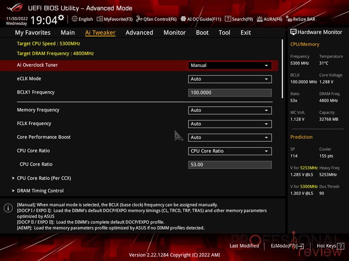Switch to My Favorites tab
This screenshot has height=261, width=349.
[33, 33]
